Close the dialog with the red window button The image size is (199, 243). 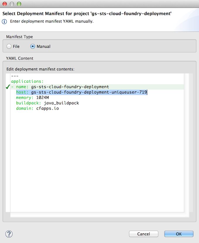(x=5, y=4)
